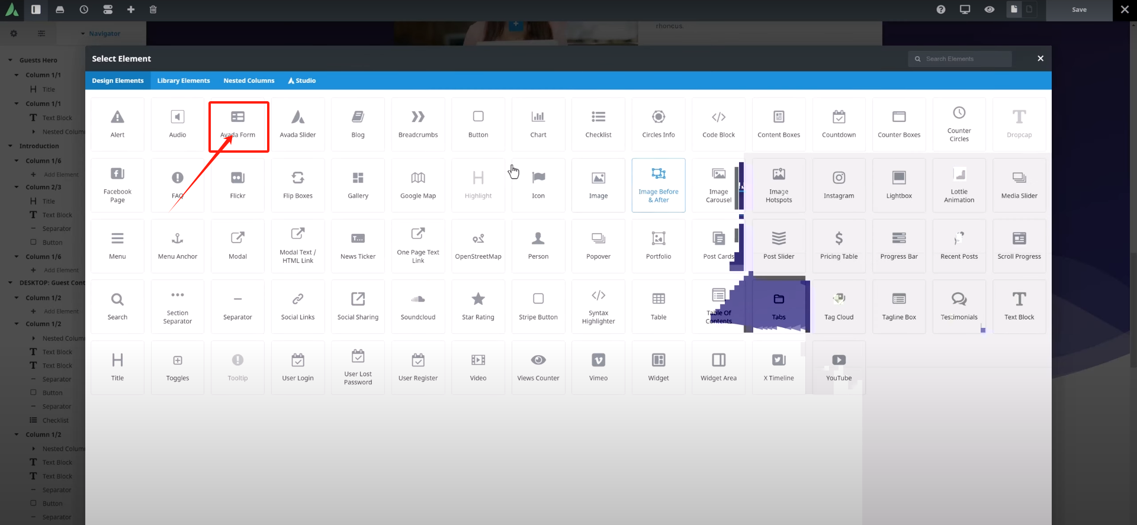
Task: Switch to desktop responsive view
Action: click(965, 9)
